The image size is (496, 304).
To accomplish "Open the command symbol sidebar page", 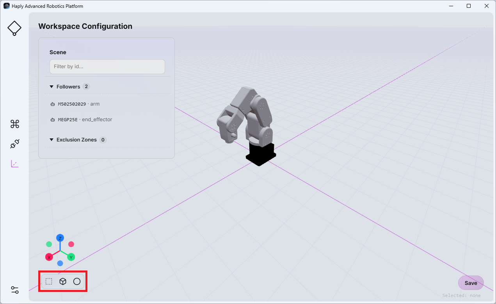I will point(15,124).
